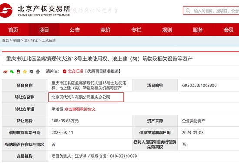Viewport: 239px width, 164px height.
Task: Click transferor 北京现代汽车有限公司重庆分公司
Action: 81,97
